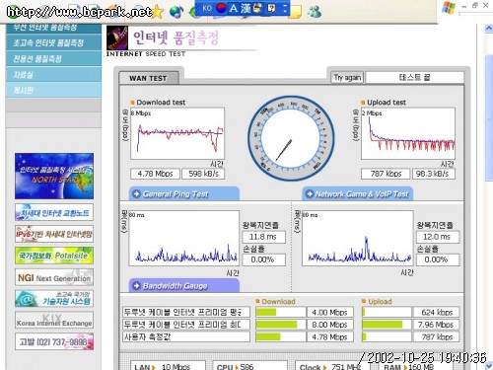
Task: Click the 사용자 측정값 row label
Action: [x=186, y=336]
